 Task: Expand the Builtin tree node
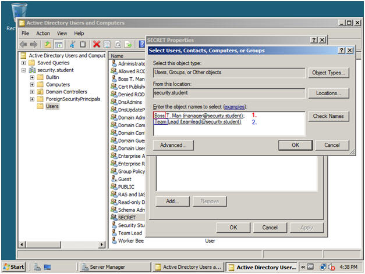(32, 77)
